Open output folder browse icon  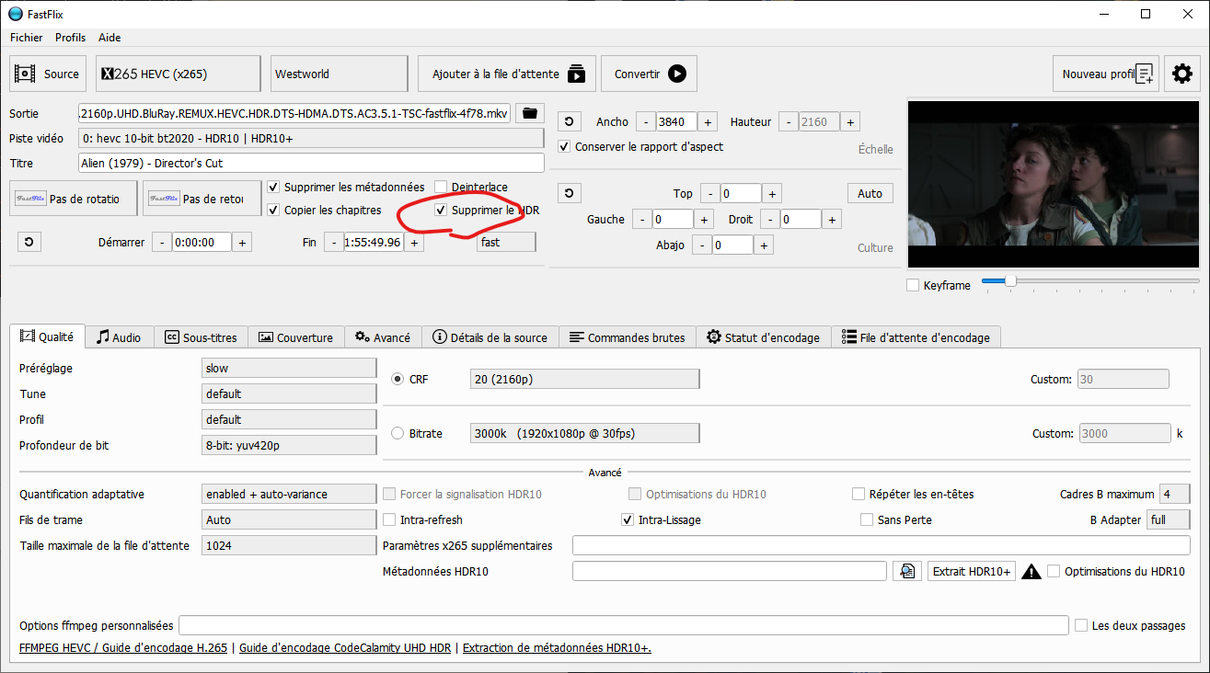(x=529, y=113)
